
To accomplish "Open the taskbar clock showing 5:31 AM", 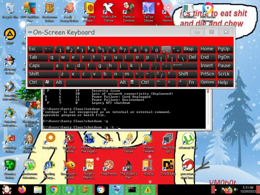I will (x=248, y=189).
